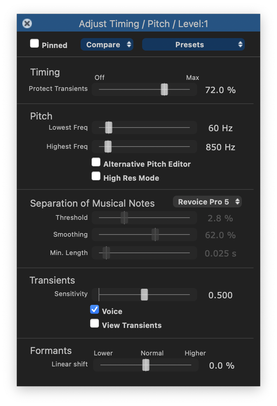The image size is (277, 406).
Task: Turn on High Res Mode
Action: pos(96,176)
